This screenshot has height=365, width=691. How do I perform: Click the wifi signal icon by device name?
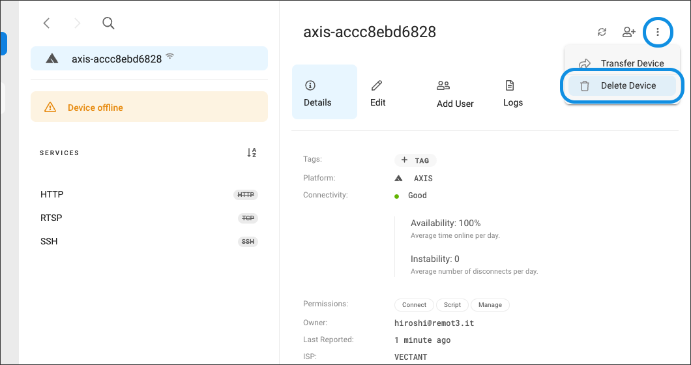[x=170, y=57]
